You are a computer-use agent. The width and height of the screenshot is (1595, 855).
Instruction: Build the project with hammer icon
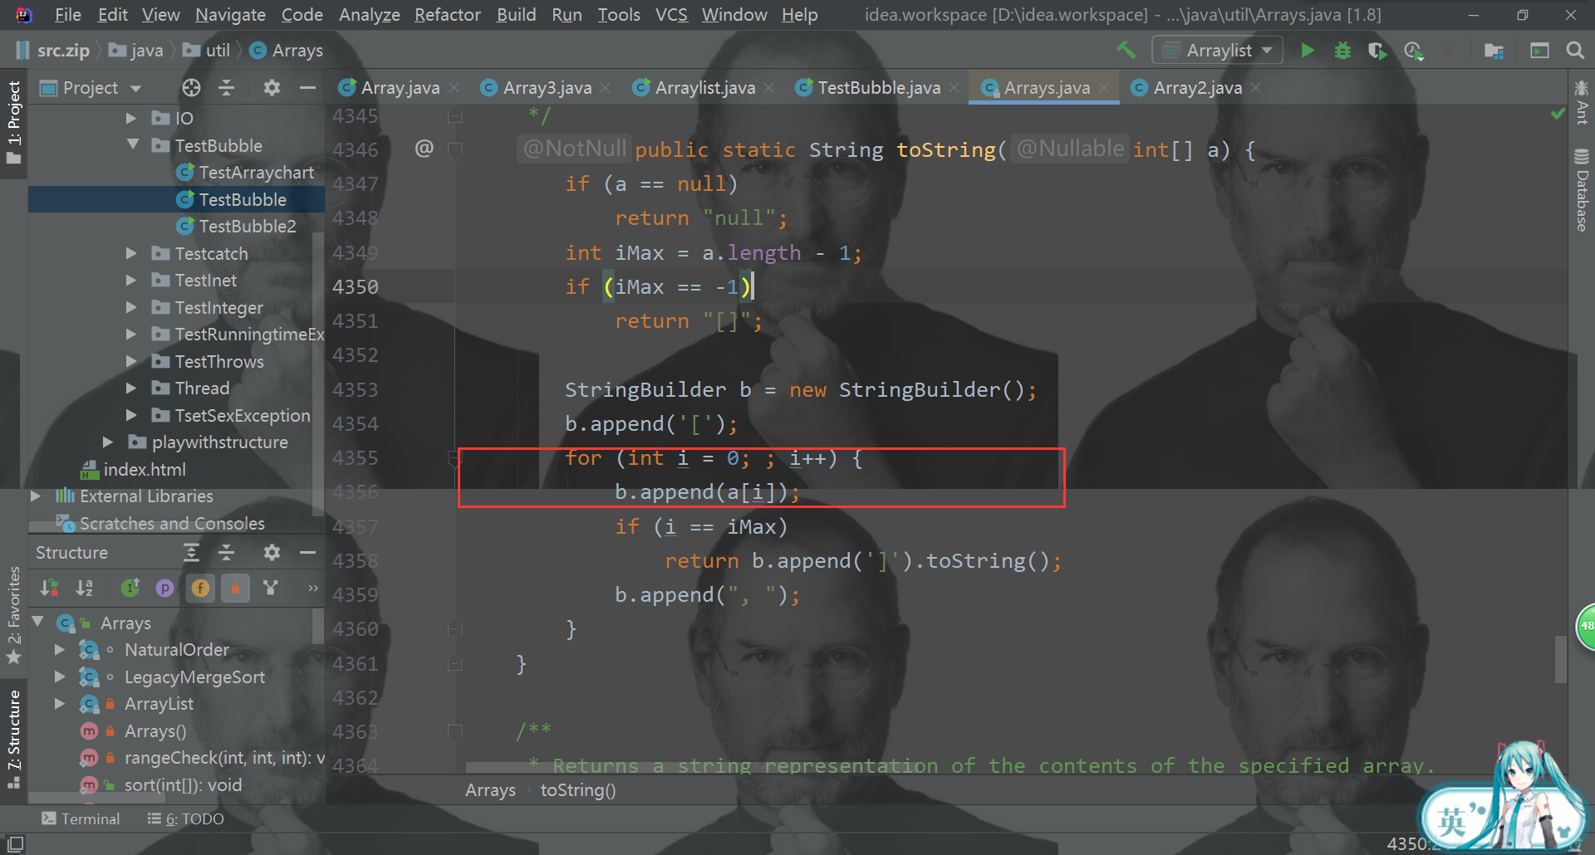1126,51
